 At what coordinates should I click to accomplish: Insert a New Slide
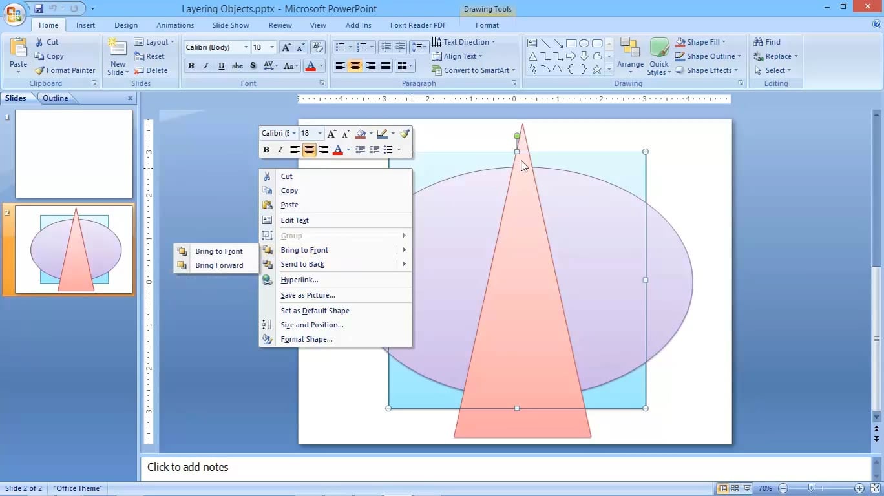[x=118, y=57]
